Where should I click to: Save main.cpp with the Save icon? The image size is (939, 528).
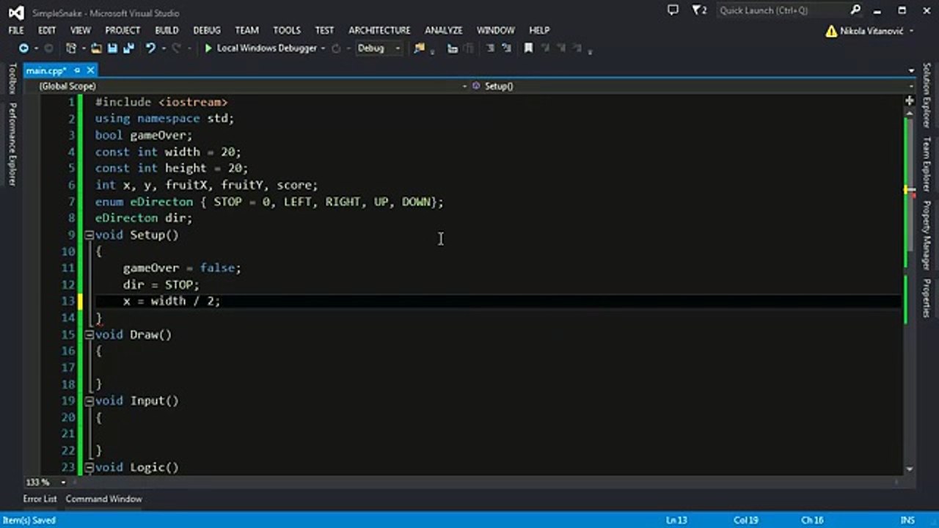click(x=112, y=48)
